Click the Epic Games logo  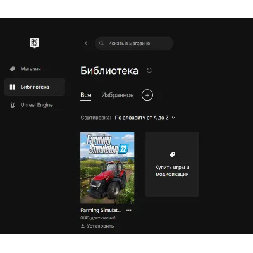point(34,43)
